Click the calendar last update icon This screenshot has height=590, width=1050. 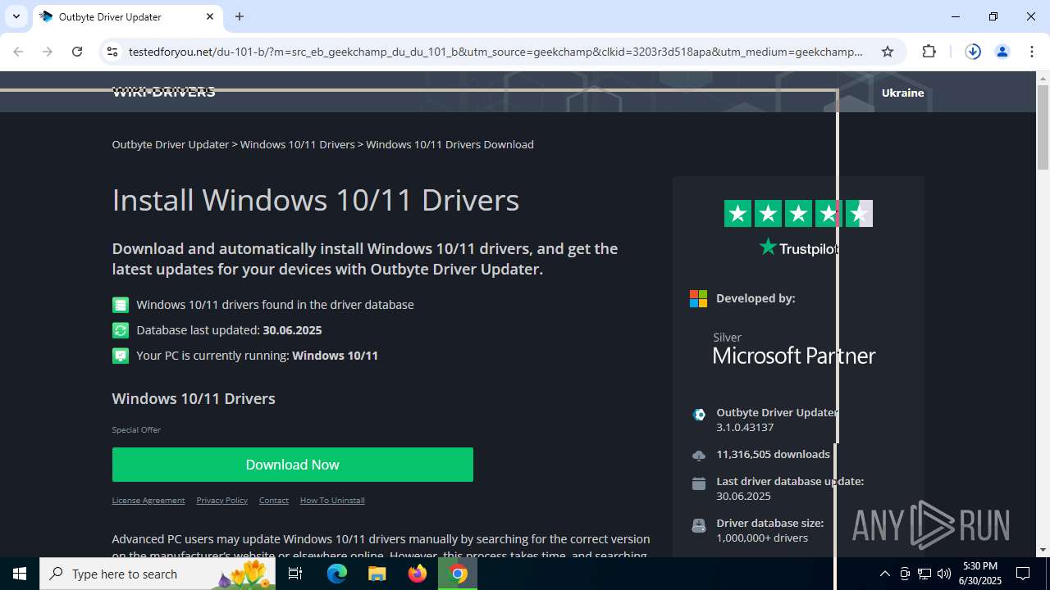699,483
